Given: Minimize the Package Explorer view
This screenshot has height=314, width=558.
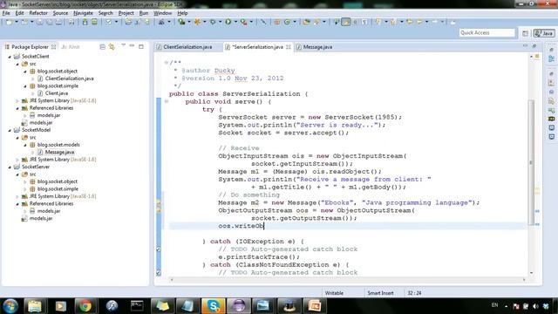Looking at the screenshot, I should click(x=132, y=46).
